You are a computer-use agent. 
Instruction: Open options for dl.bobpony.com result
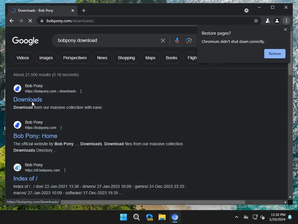pyautogui.click(x=65, y=170)
